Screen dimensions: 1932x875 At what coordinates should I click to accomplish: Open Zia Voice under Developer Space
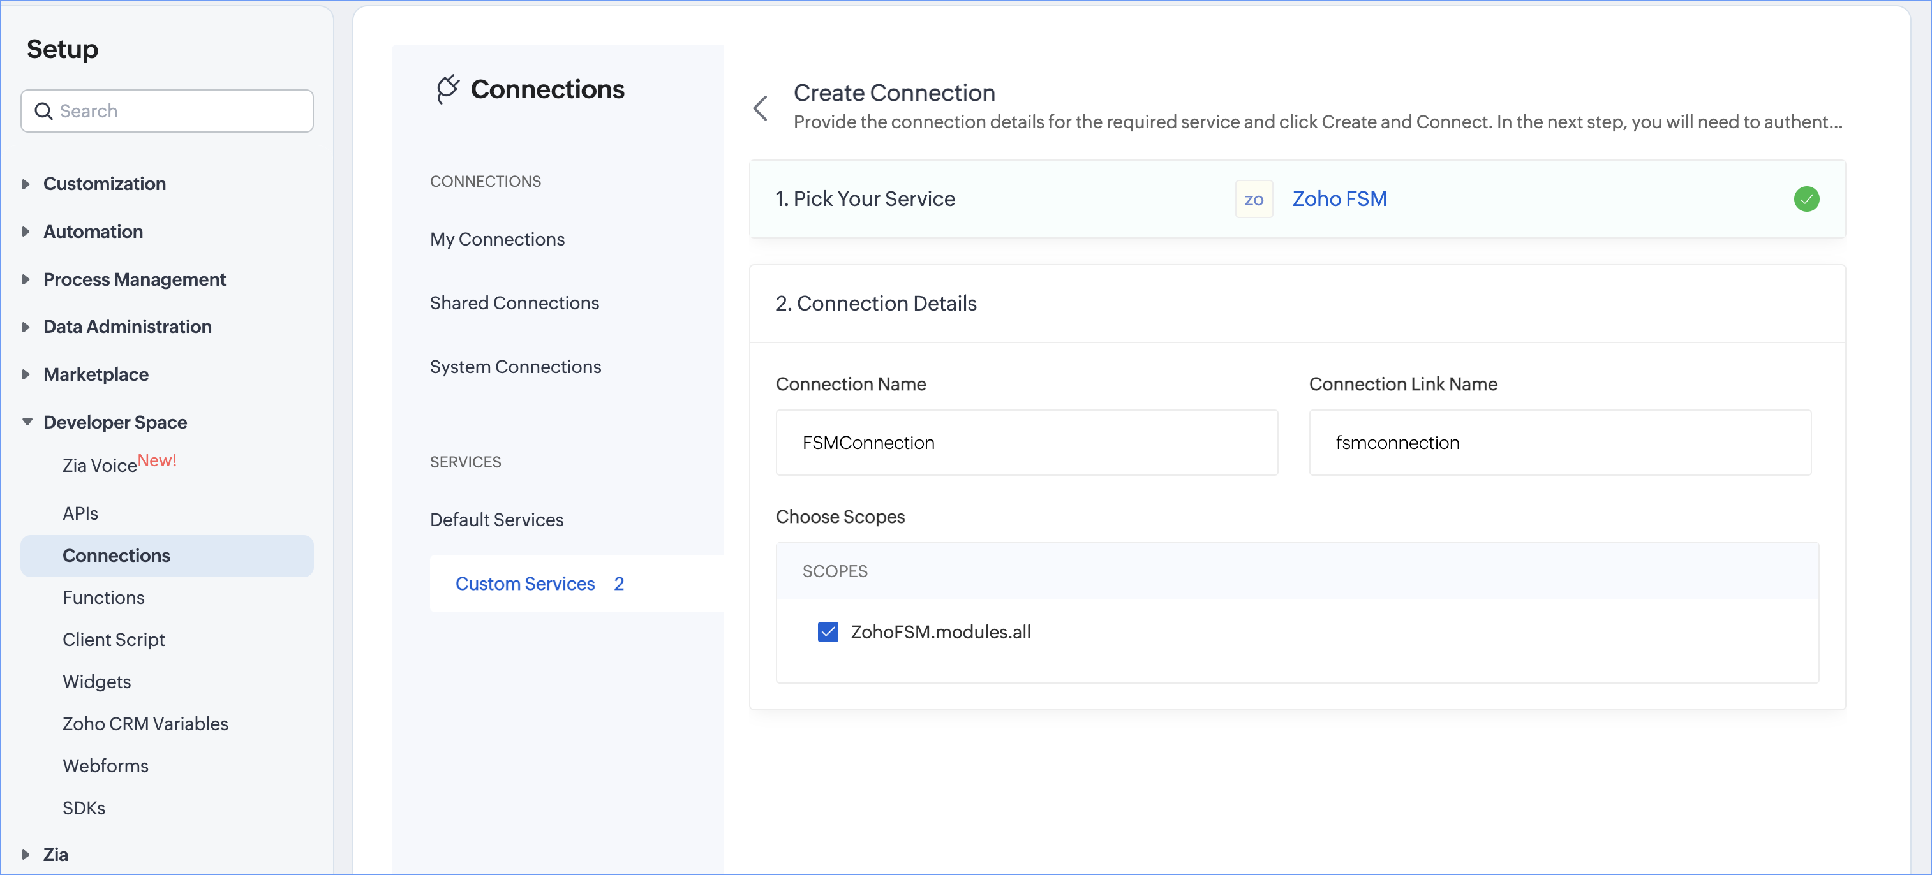[100, 466]
